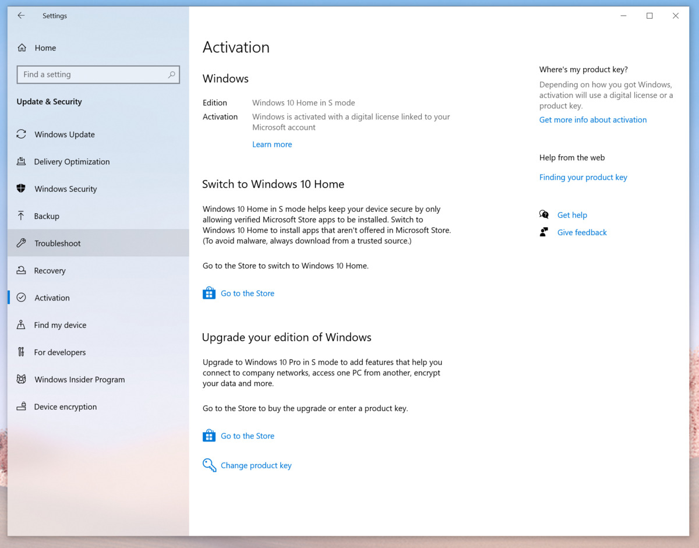Click the Activation checkmark circle icon
The width and height of the screenshot is (699, 548).
point(22,298)
